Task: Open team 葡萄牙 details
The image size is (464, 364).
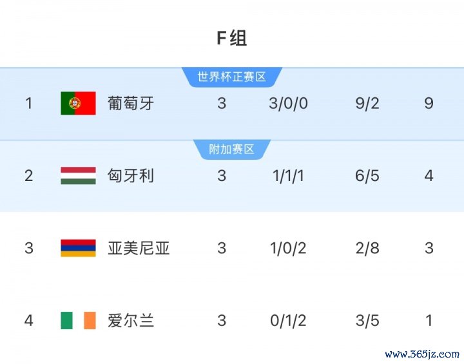Action: [x=131, y=103]
